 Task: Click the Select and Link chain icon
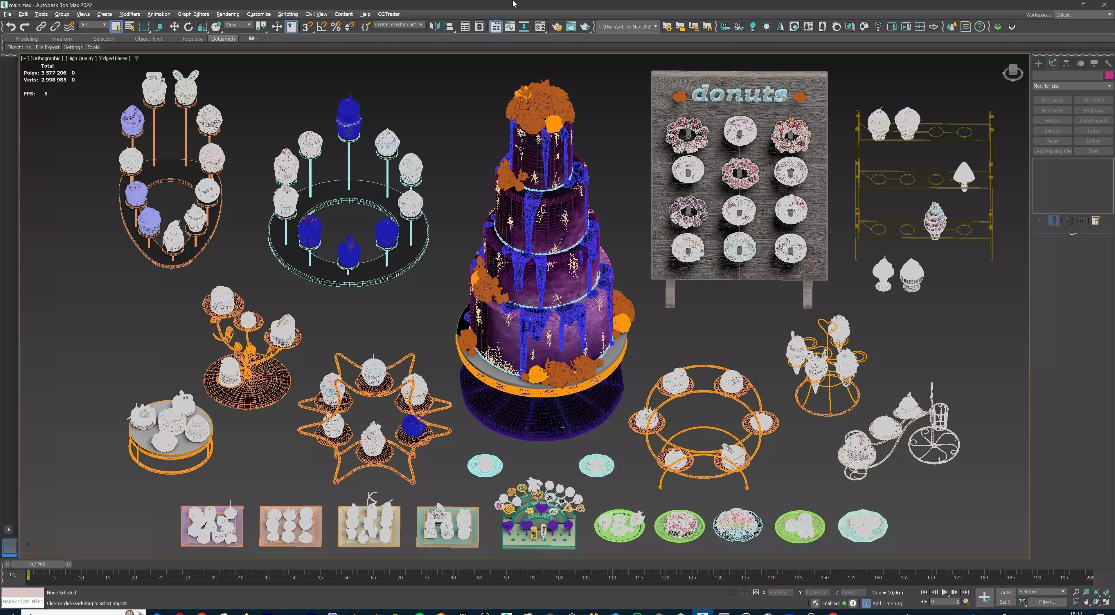click(41, 27)
